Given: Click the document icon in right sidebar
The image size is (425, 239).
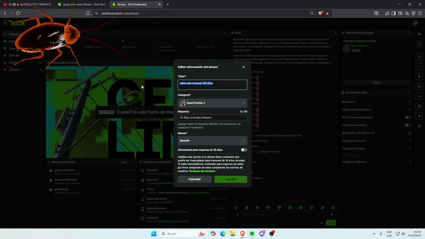Looking at the screenshot, I should (x=419, y=76).
